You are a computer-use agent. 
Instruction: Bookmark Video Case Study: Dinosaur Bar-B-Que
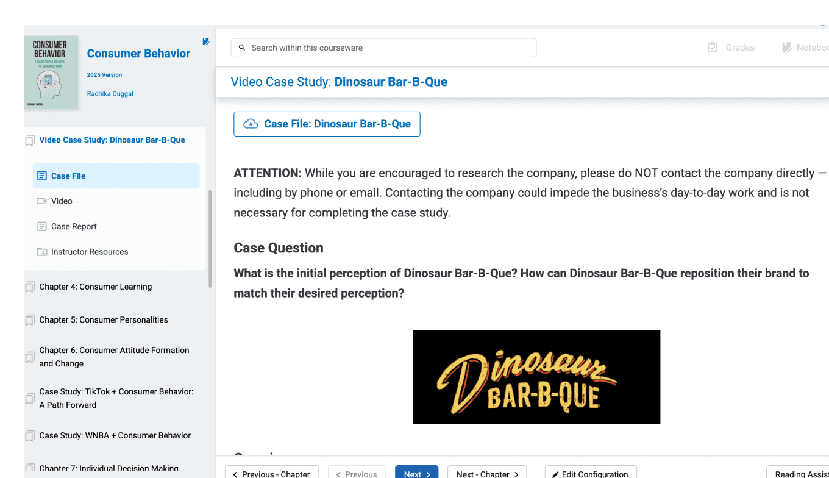pos(30,141)
